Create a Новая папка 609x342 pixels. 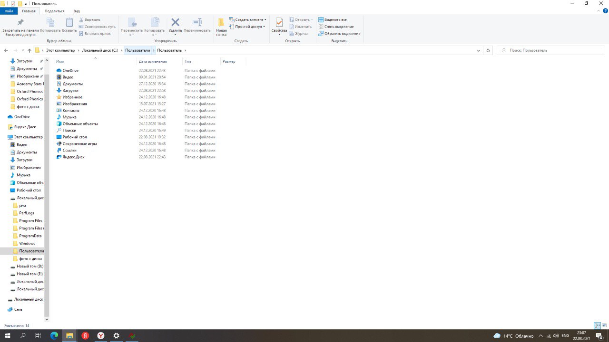pyautogui.click(x=221, y=27)
